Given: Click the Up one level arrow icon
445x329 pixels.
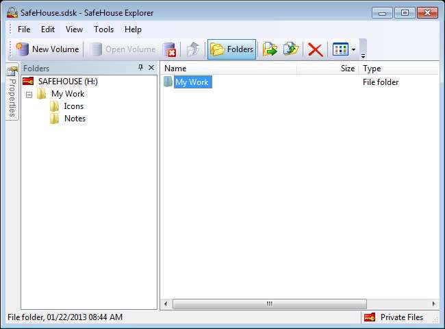Looking at the screenshot, I should [x=194, y=49].
